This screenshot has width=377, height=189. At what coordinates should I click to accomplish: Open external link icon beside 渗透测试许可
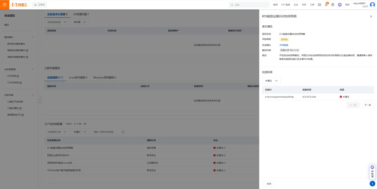click(23, 115)
